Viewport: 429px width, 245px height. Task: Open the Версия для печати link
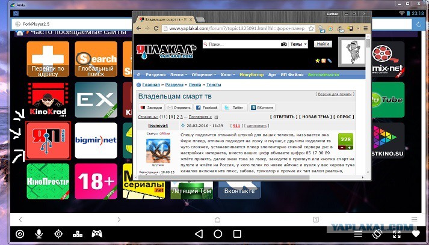(x=335, y=94)
